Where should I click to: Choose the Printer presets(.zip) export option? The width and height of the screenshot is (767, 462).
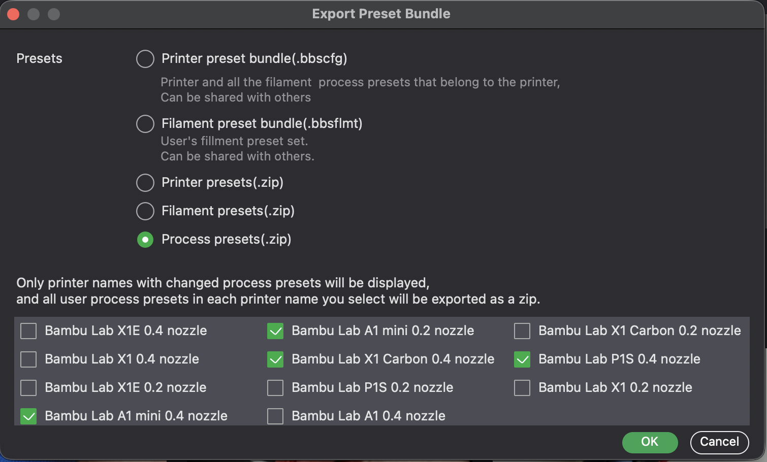(145, 183)
